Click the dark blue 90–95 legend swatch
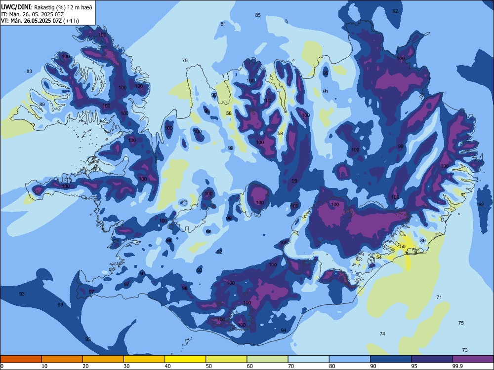The height and width of the screenshot is (370, 494). (x=391, y=359)
